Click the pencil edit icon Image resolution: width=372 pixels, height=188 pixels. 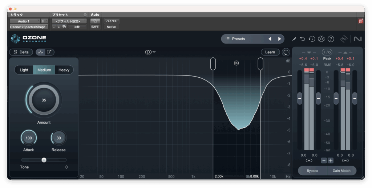(x=294, y=39)
